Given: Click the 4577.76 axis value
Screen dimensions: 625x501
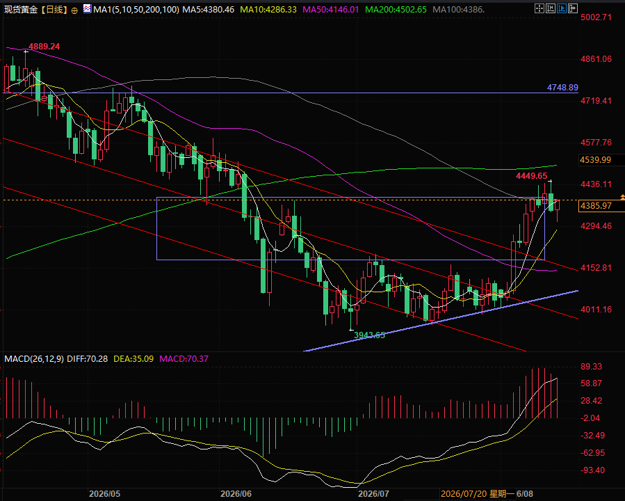Looking at the screenshot, I should coord(596,143).
